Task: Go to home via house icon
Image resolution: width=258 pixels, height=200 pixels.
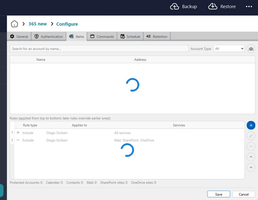Action: click(14, 24)
